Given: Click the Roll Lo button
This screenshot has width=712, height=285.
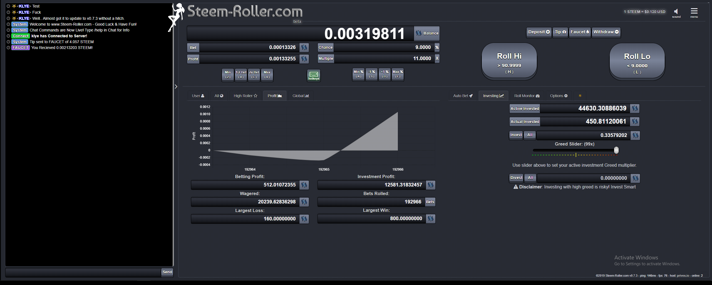Looking at the screenshot, I should (637, 61).
